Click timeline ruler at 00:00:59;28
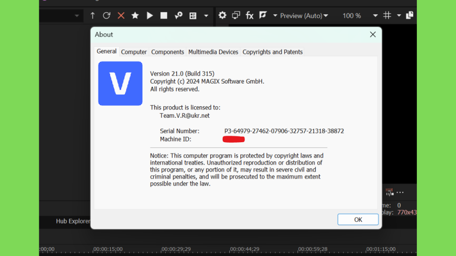Screen dimensions: 456x256 (313, 249)
